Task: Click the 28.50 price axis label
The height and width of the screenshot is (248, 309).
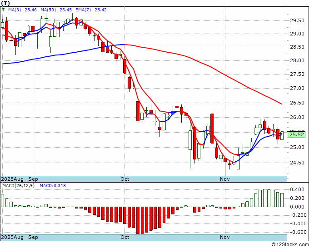Action: [x=297, y=47]
